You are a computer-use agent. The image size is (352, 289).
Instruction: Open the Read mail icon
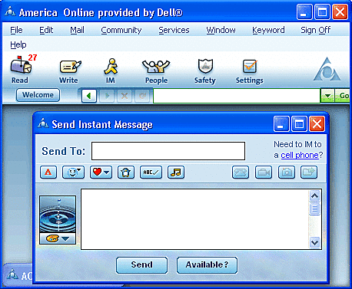point(21,69)
